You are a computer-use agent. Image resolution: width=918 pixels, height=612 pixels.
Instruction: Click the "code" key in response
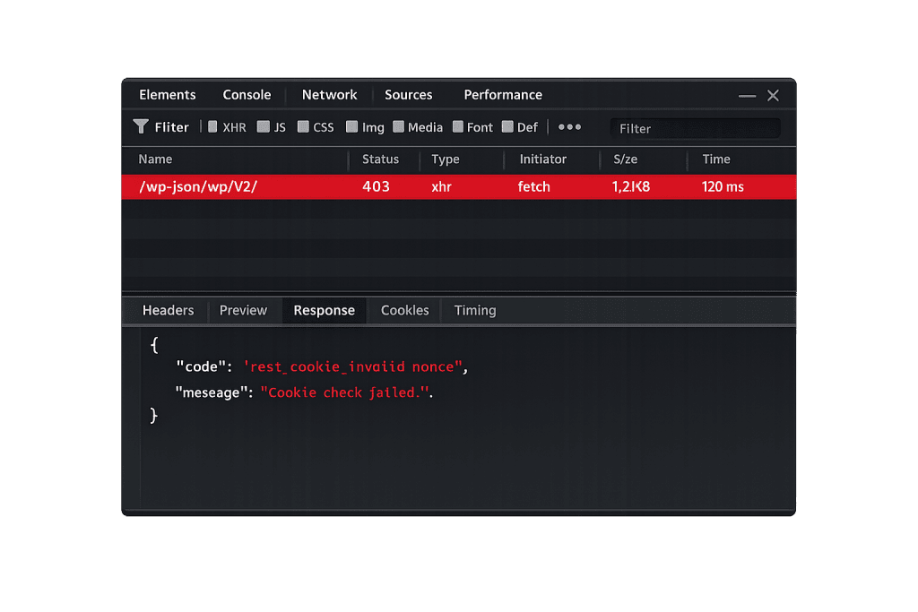pos(201,366)
